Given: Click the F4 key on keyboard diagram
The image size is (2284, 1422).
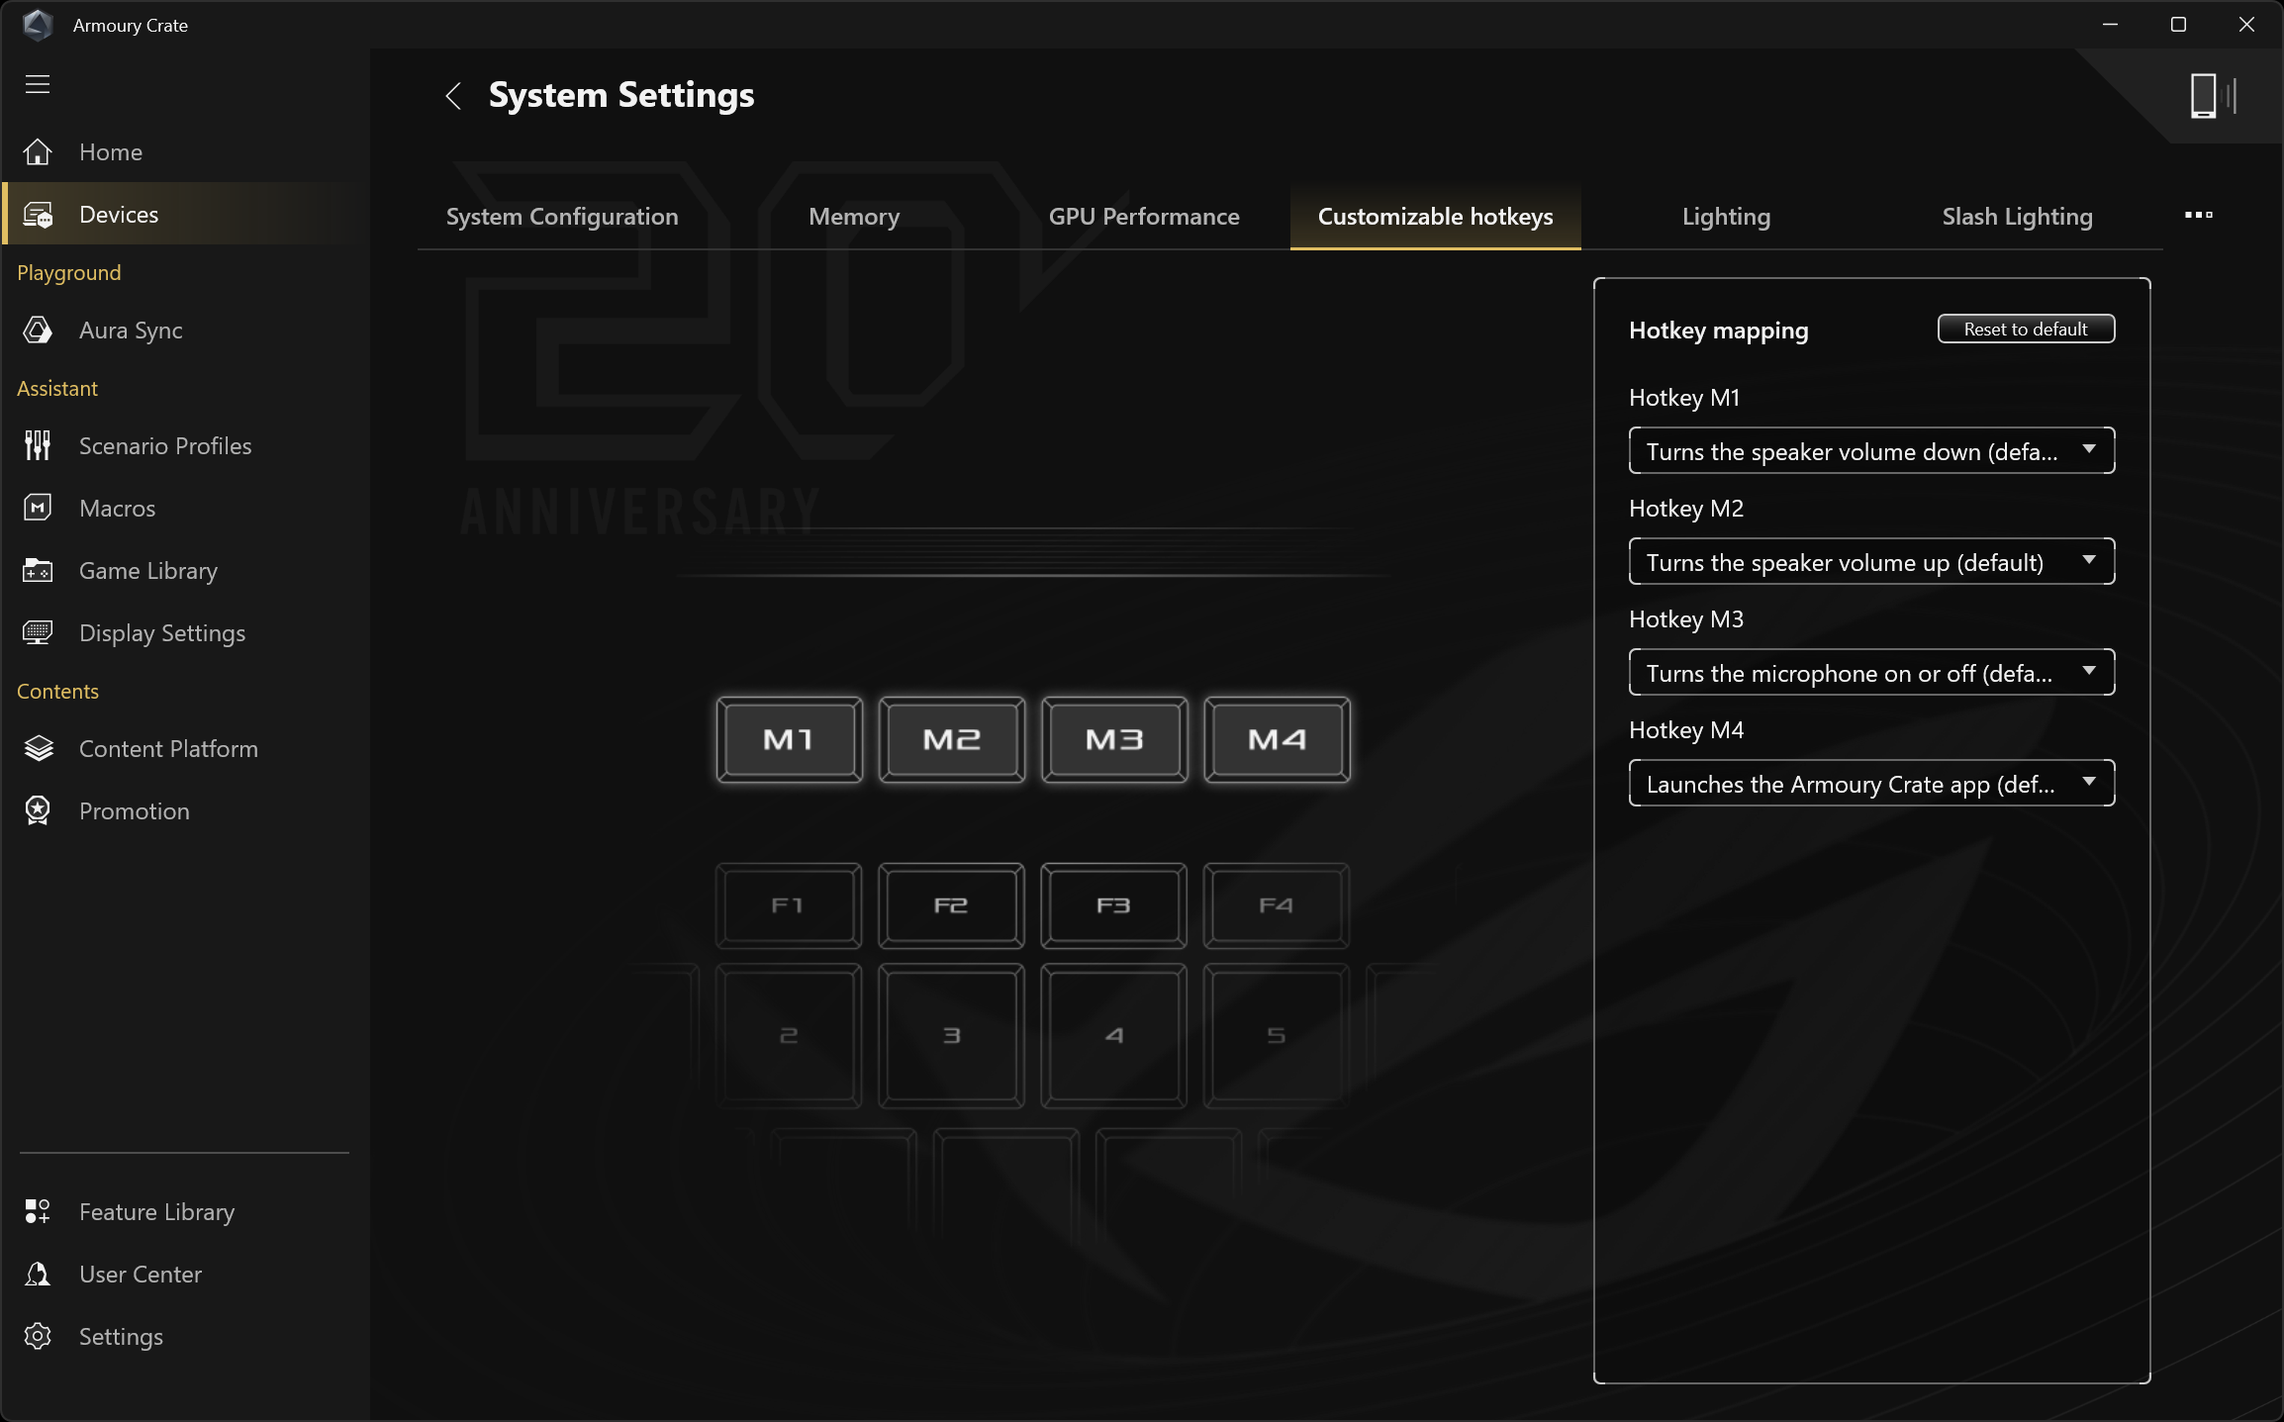Looking at the screenshot, I should (x=1277, y=905).
